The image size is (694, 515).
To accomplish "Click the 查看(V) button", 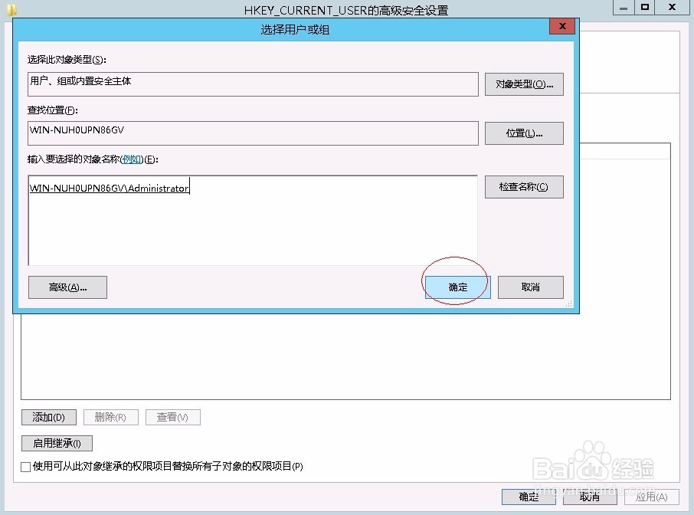I will pyautogui.click(x=172, y=417).
